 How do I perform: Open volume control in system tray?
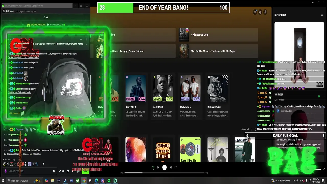click(x=300, y=181)
